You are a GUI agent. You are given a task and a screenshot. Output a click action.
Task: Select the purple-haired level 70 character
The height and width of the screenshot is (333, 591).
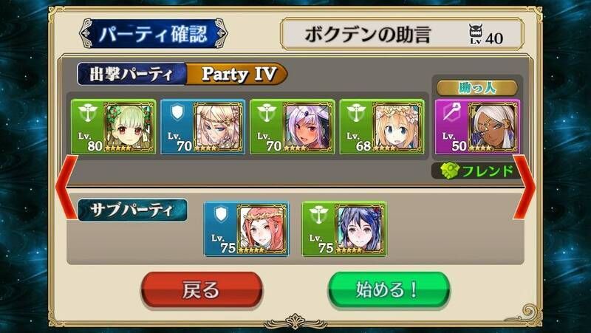292,126
